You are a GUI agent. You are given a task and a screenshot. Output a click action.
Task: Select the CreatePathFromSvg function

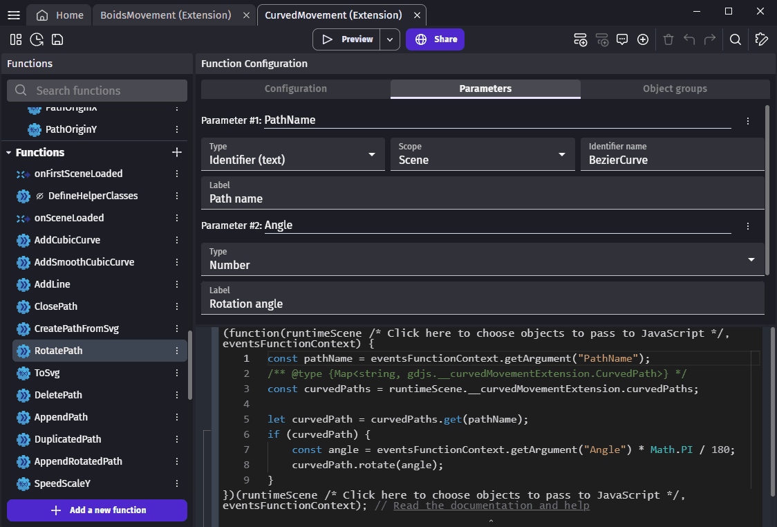(76, 329)
